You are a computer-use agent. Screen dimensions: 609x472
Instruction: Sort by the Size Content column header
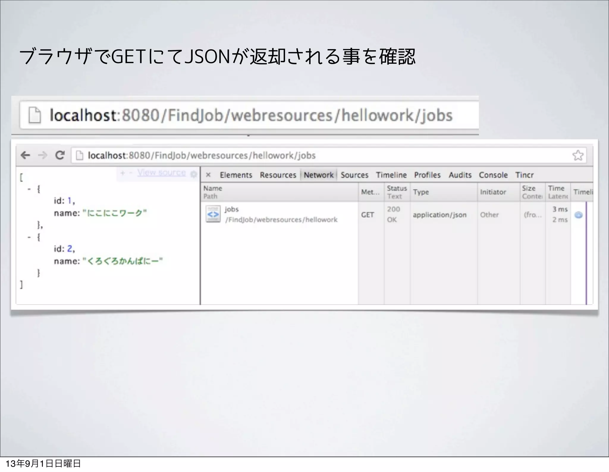pos(533,192)
